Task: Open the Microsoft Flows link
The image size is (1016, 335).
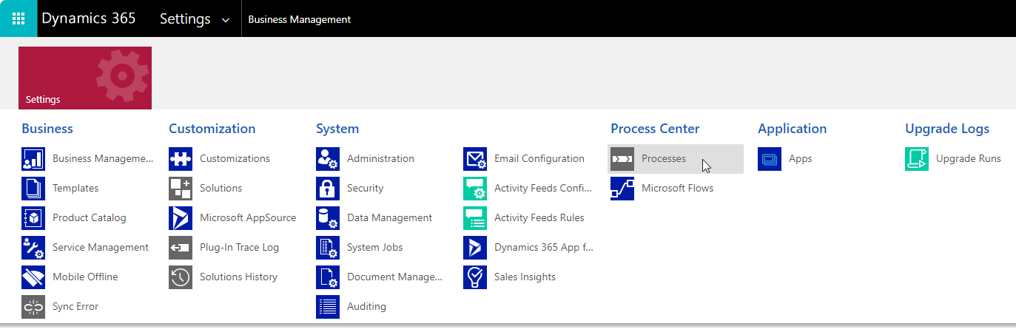Action: 678,188
